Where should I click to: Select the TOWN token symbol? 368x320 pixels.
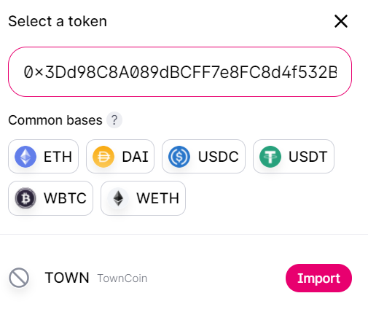67,278
